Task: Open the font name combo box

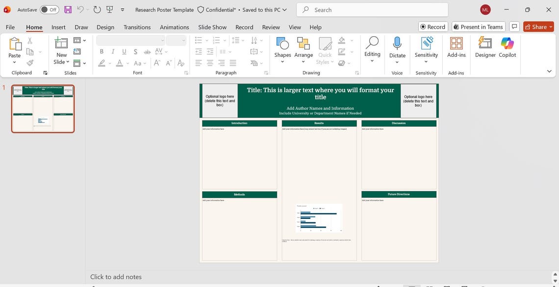Action: click(131, 40)
